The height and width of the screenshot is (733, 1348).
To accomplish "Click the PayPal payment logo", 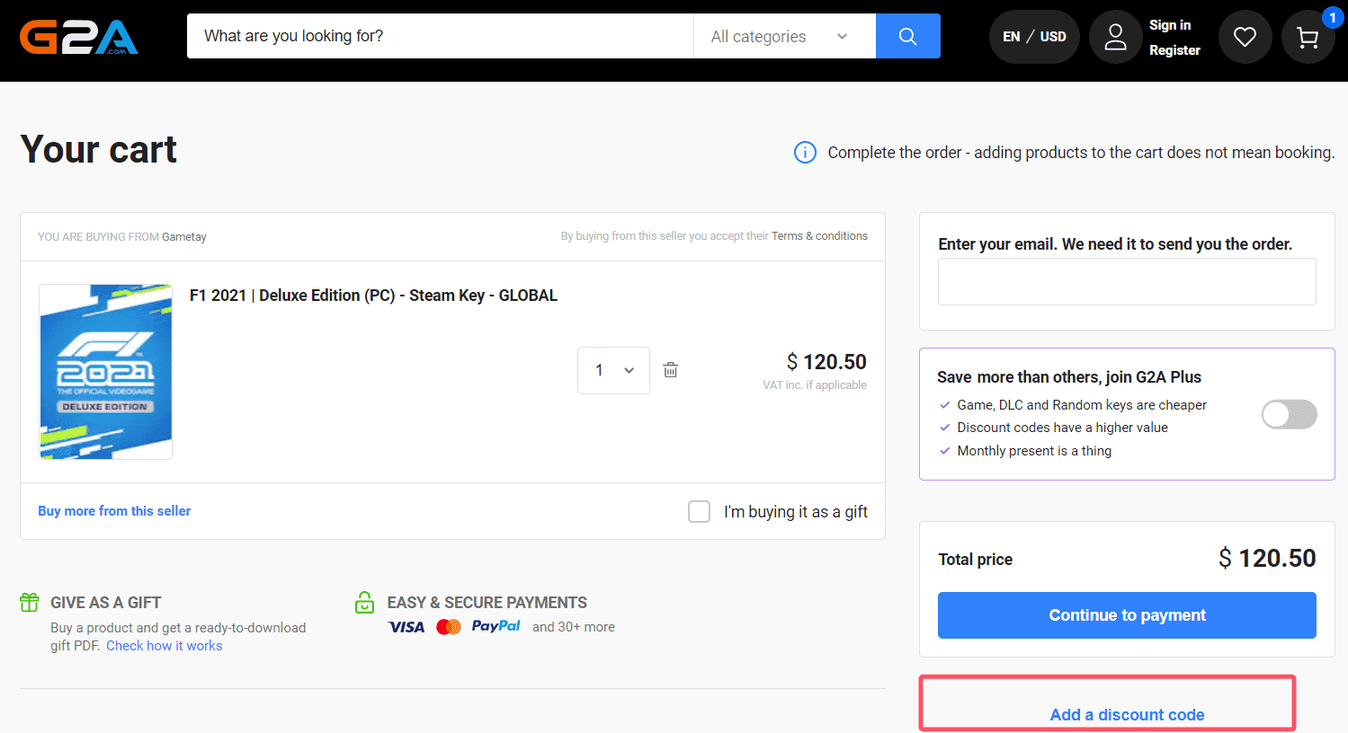I will click(x=495, y=626).
